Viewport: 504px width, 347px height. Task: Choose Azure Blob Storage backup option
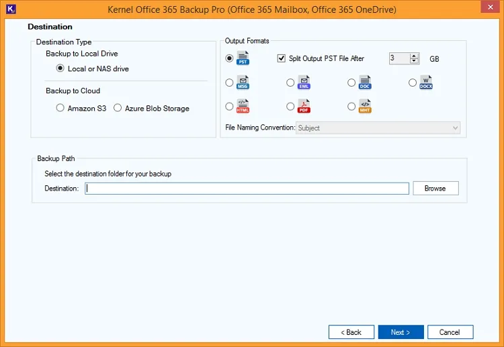tap(118, 107)
